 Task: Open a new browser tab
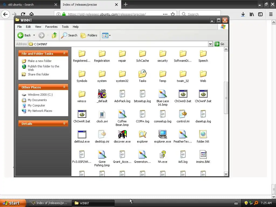click(126, 4)
